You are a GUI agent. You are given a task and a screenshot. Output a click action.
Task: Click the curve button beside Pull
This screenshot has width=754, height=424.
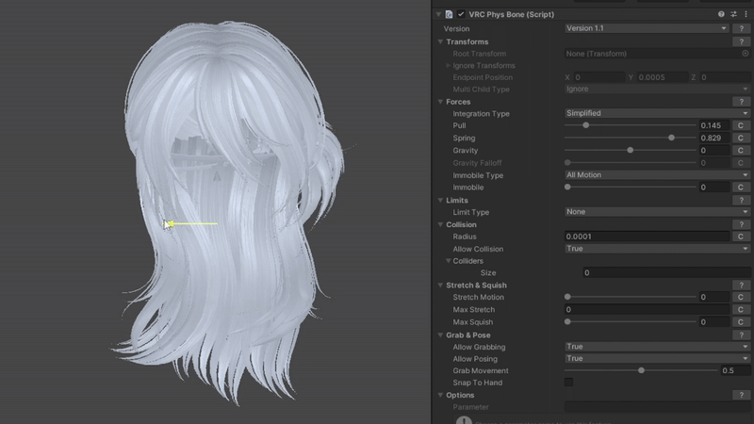[x=742, y=126]
